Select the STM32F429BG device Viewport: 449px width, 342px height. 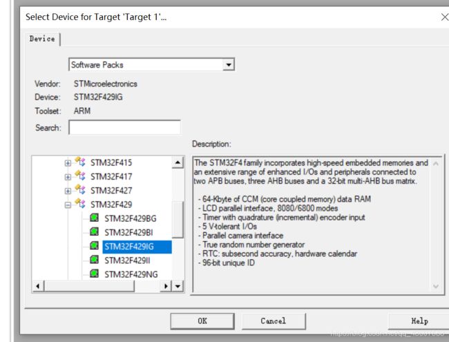[131, 219]
